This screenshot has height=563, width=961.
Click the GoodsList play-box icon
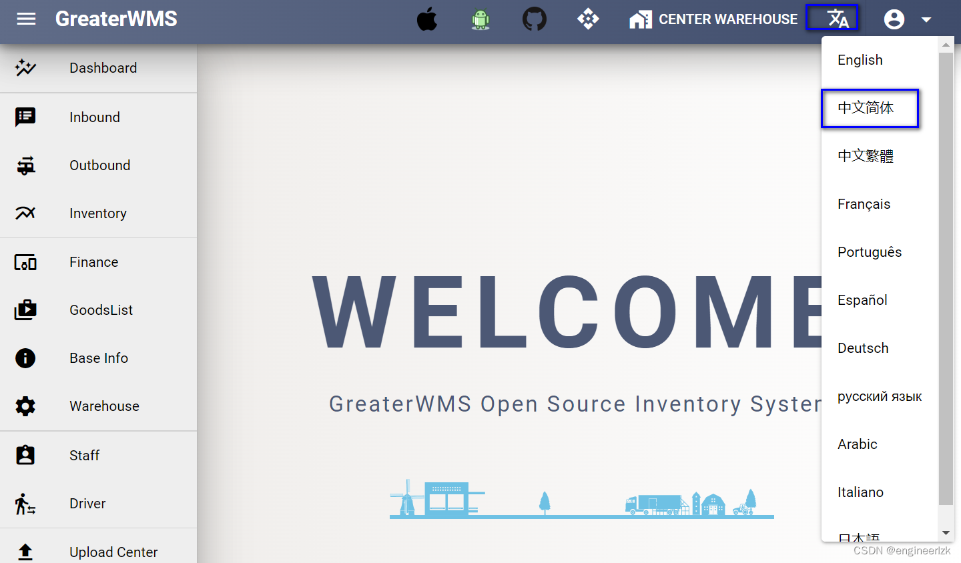point(25,310)
